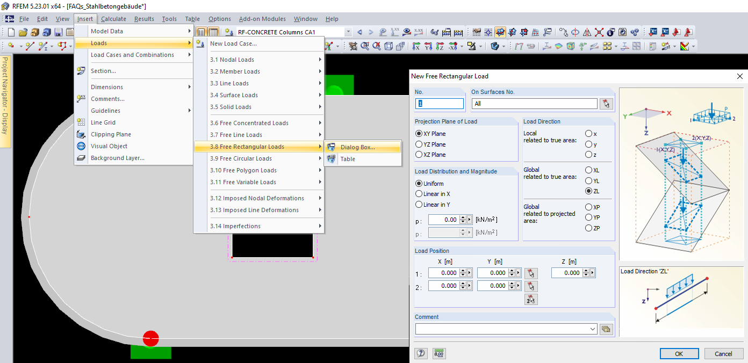Increase load magnitude p stepper

[x=463, y=217]
